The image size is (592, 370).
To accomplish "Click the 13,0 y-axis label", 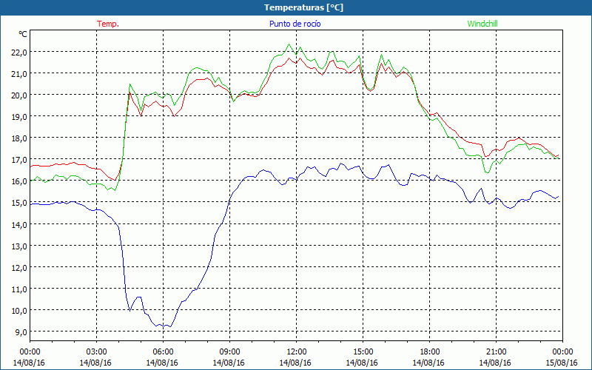I will [19, 246].
